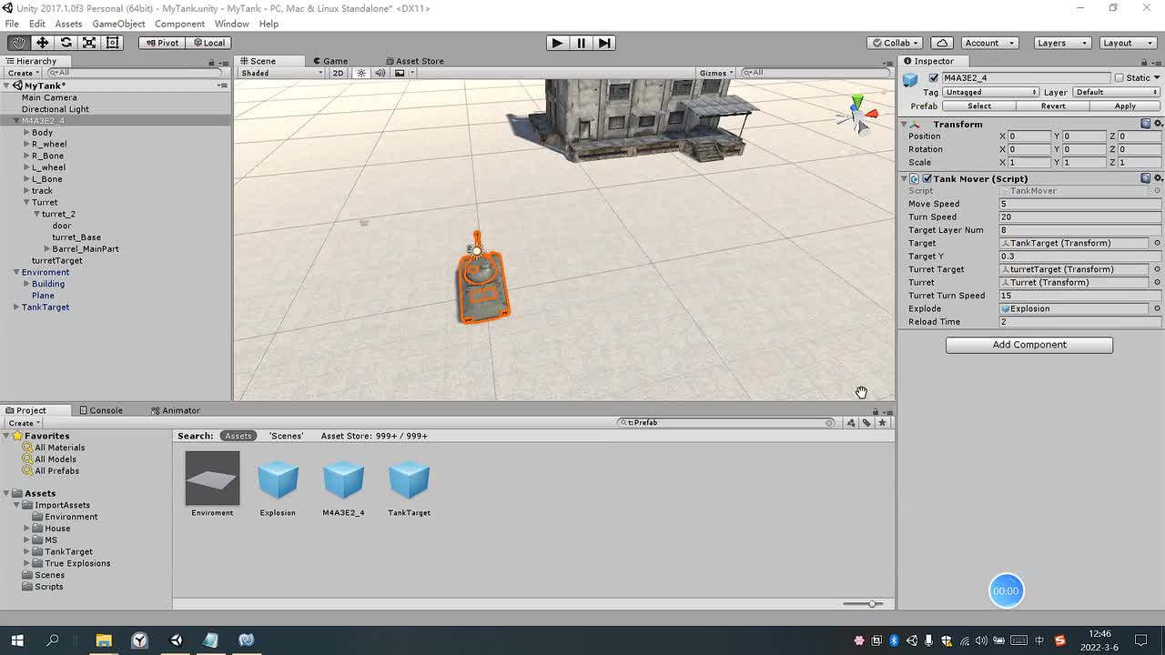Image resolution: width=1165 pixels, height=655 pixels.
Task: Filter search to 'Scenes' in Project
Action: [x=286, y=436]
